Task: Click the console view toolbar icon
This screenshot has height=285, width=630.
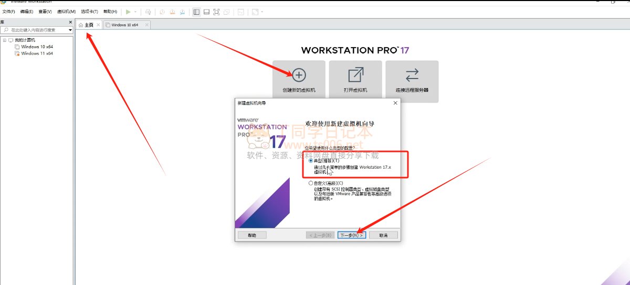Action: click(x=241, y=12)
